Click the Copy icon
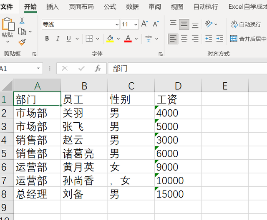 tap(22, 32)
